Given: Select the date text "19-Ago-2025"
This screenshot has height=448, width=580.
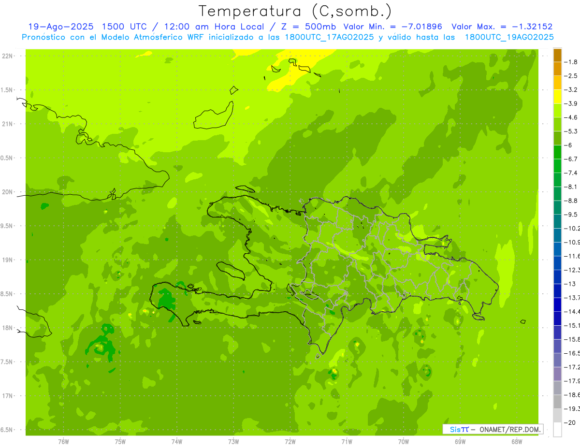Looking at the screenshot, I should coord(60,27).
